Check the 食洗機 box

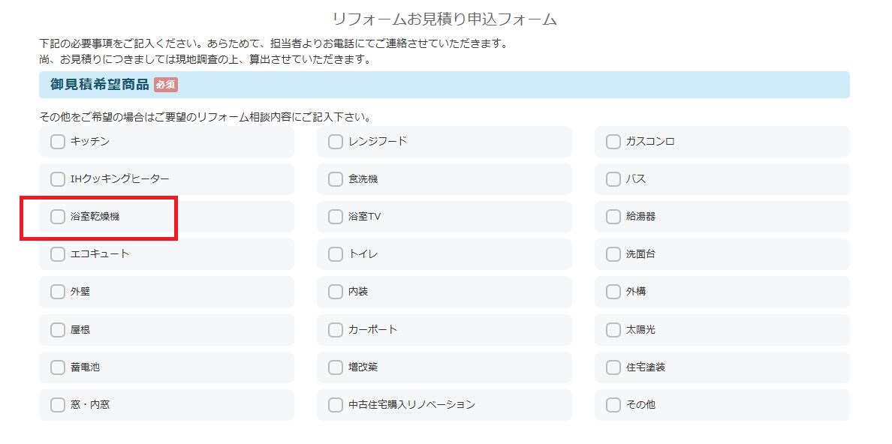click(x=336, y=179)
